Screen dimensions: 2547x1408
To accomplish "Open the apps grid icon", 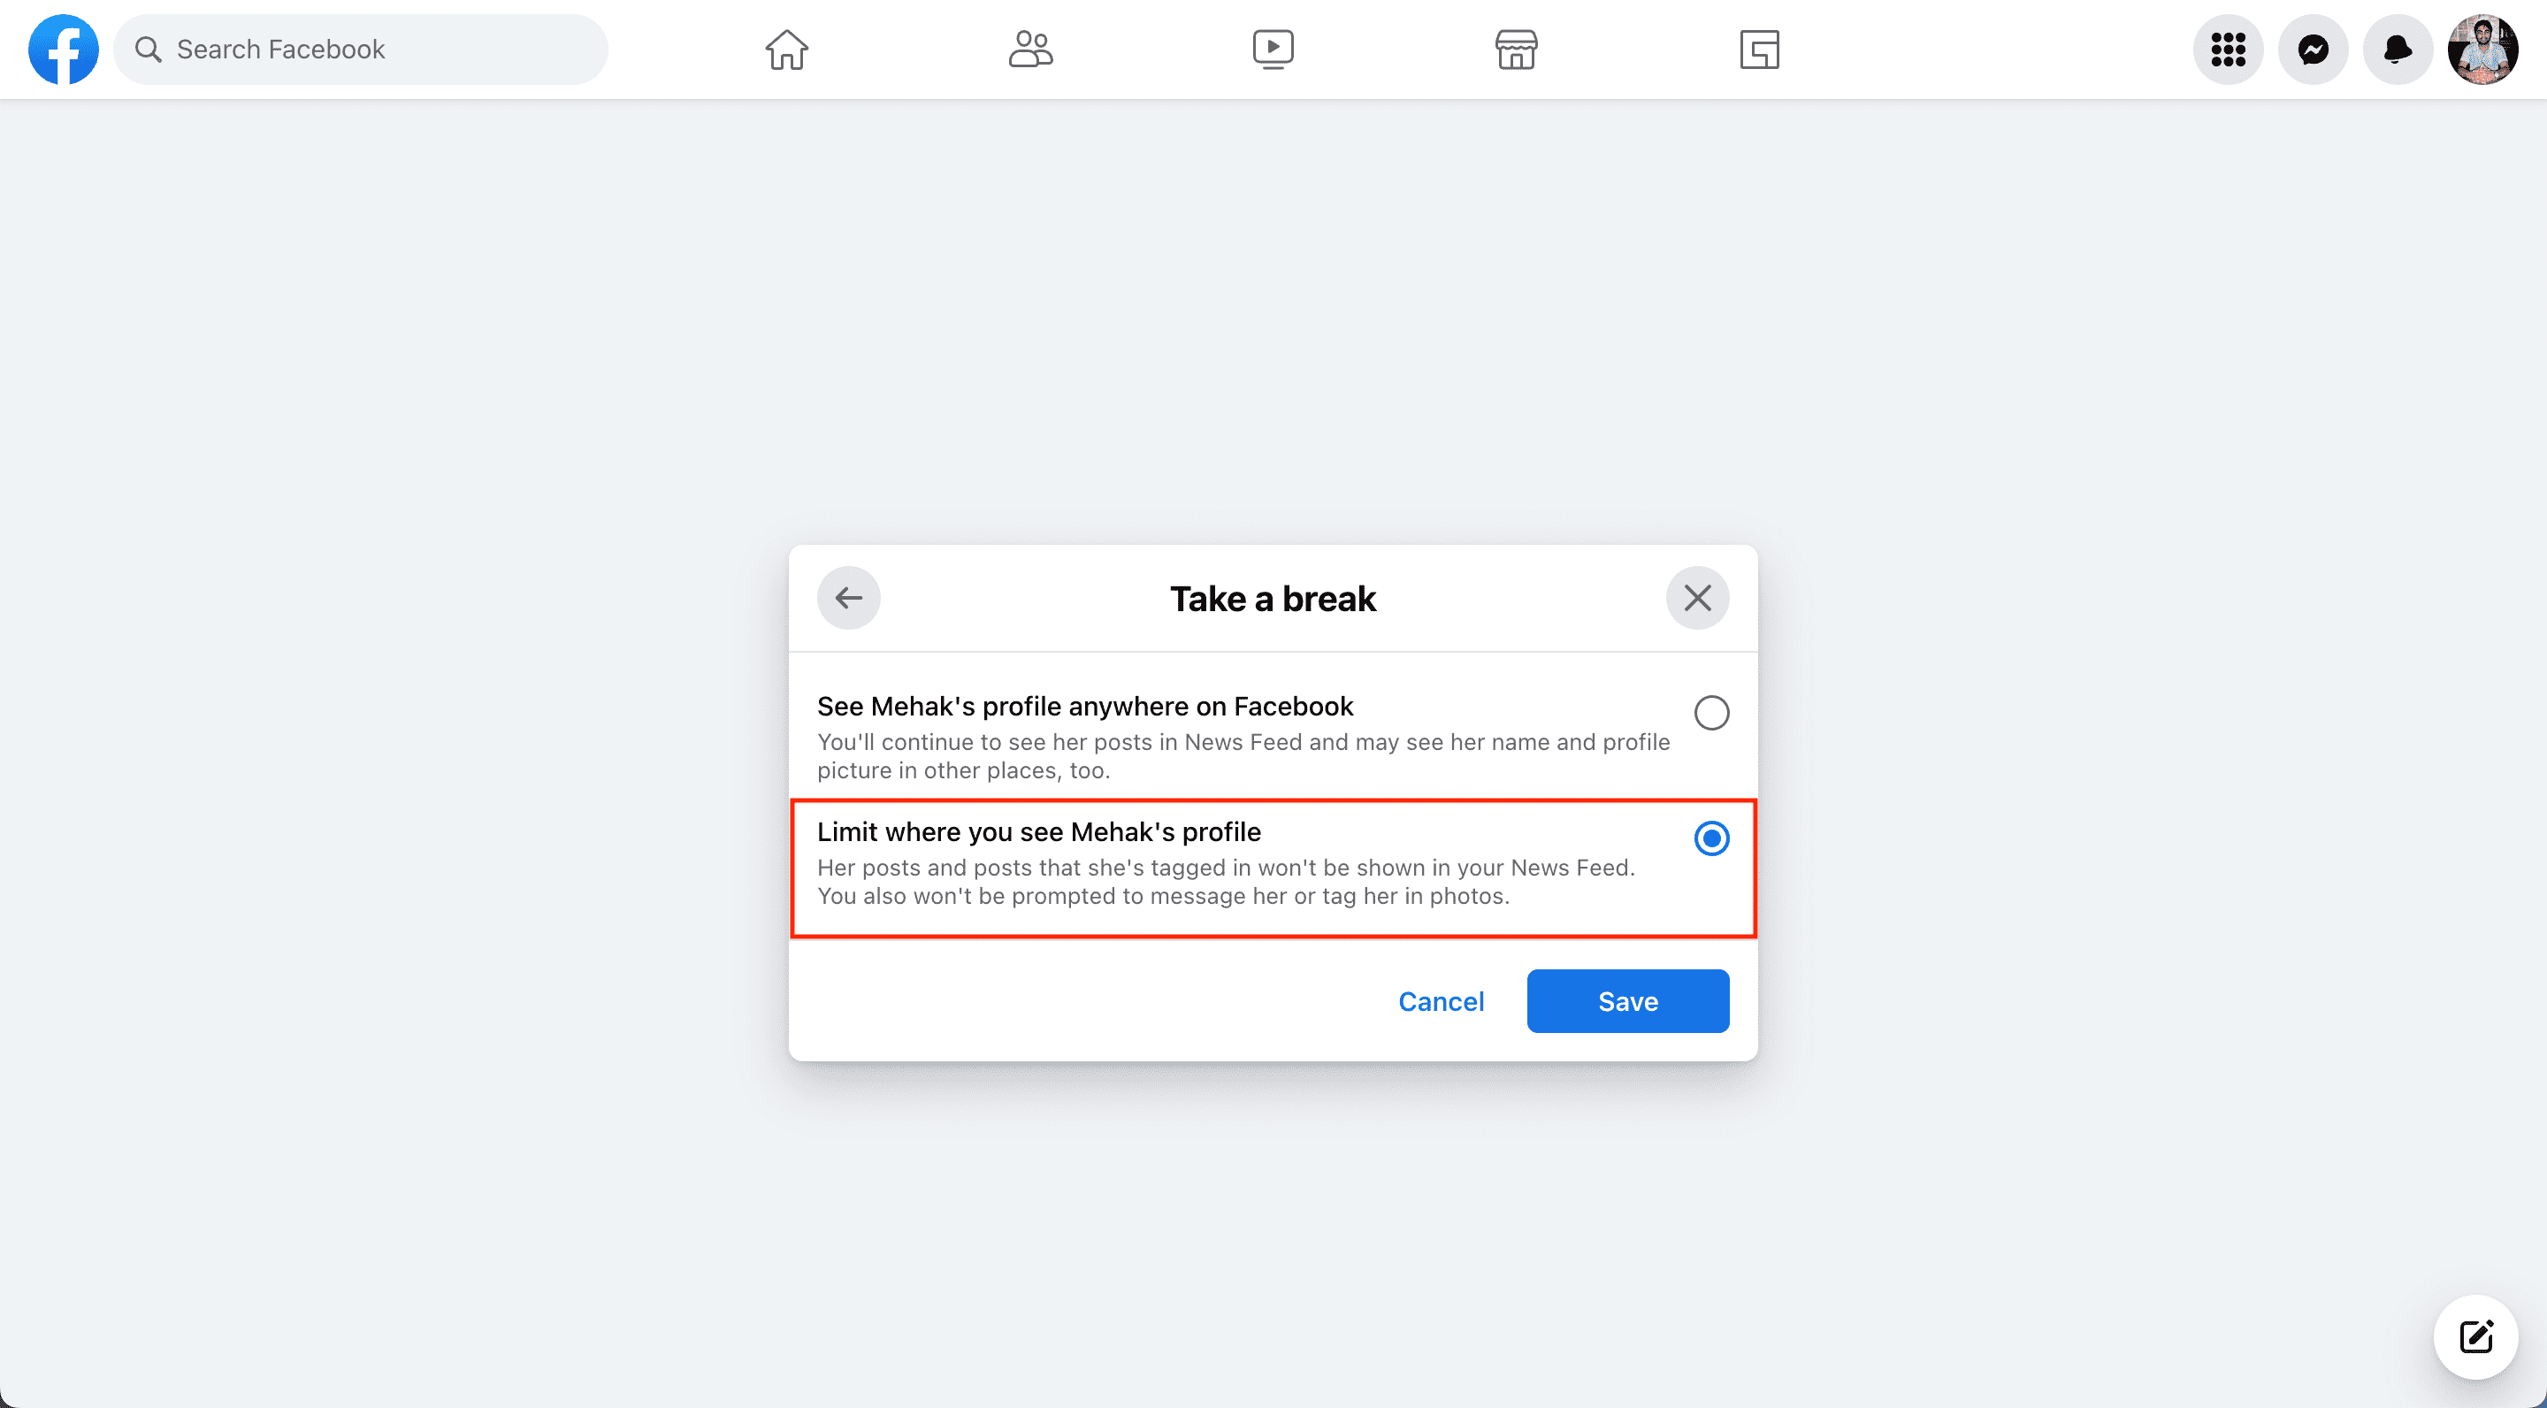I will 2230,49.
